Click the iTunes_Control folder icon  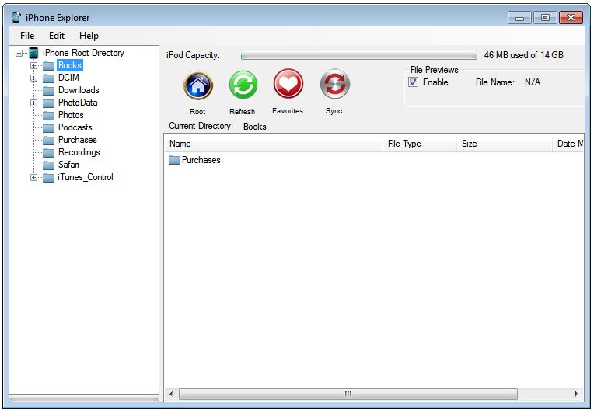[48, 178]
